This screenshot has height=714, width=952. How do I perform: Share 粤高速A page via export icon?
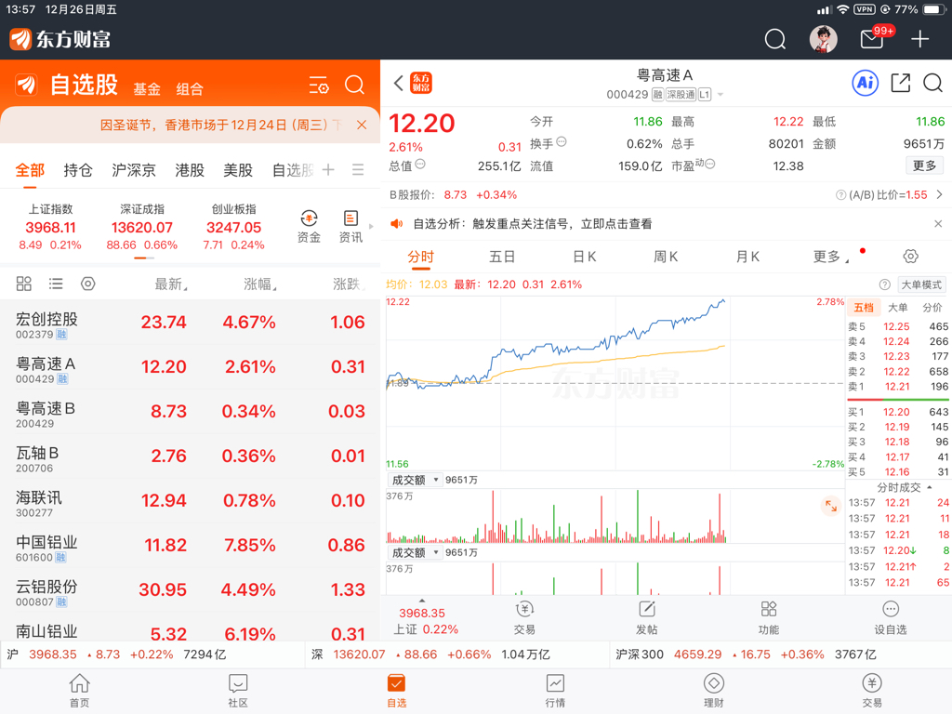pos(900,83)
